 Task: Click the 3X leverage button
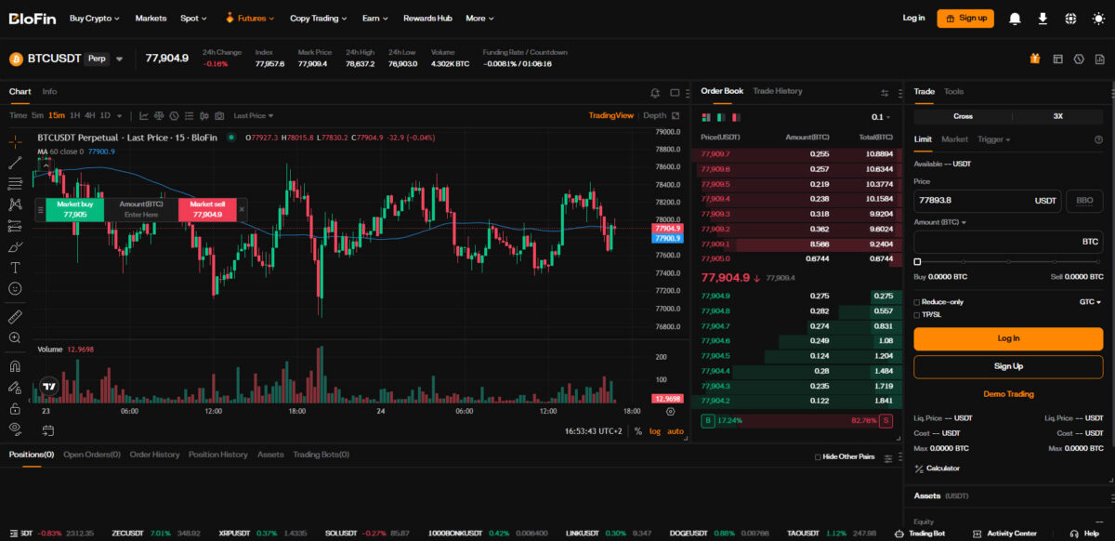coord(1057,117)
